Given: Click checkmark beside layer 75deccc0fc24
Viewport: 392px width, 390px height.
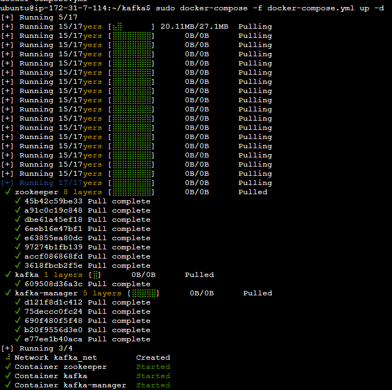Looking at the screenshot, I should (x=17, y=312).
